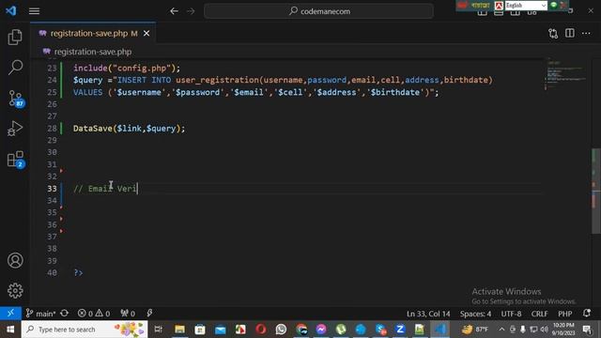Open Task View on the taskbar
The image size is (601, 338).
(158, 330)
